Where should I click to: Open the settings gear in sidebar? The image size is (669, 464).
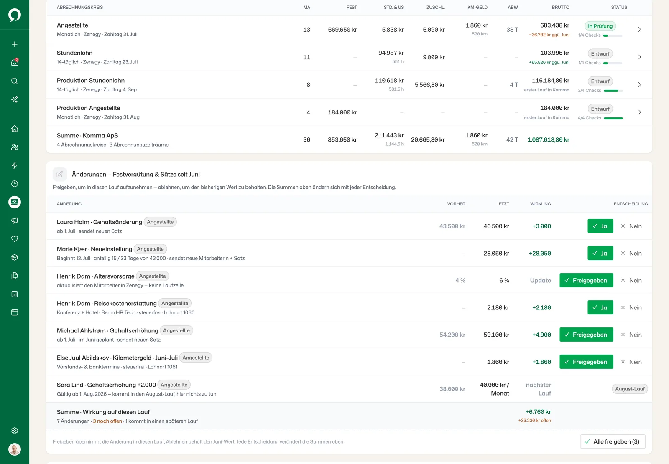(15, 431)
